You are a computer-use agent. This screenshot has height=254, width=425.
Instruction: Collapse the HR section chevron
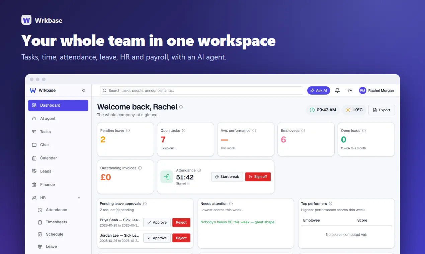[79, 198]
